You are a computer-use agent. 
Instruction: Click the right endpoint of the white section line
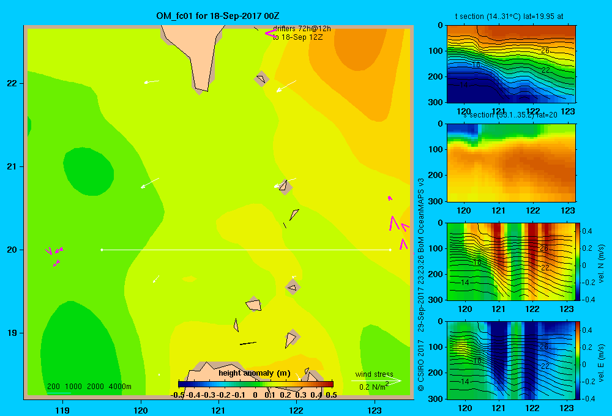pyautogui.click(x=390, y=250)
